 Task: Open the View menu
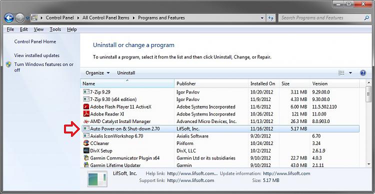tap(38, 29)
